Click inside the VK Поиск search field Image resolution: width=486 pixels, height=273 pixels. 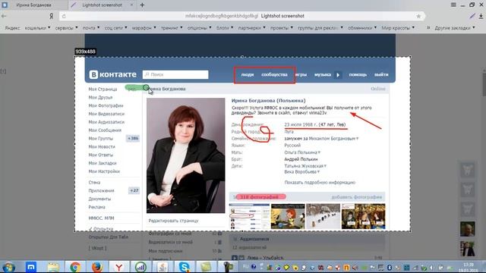coord(175,74)
